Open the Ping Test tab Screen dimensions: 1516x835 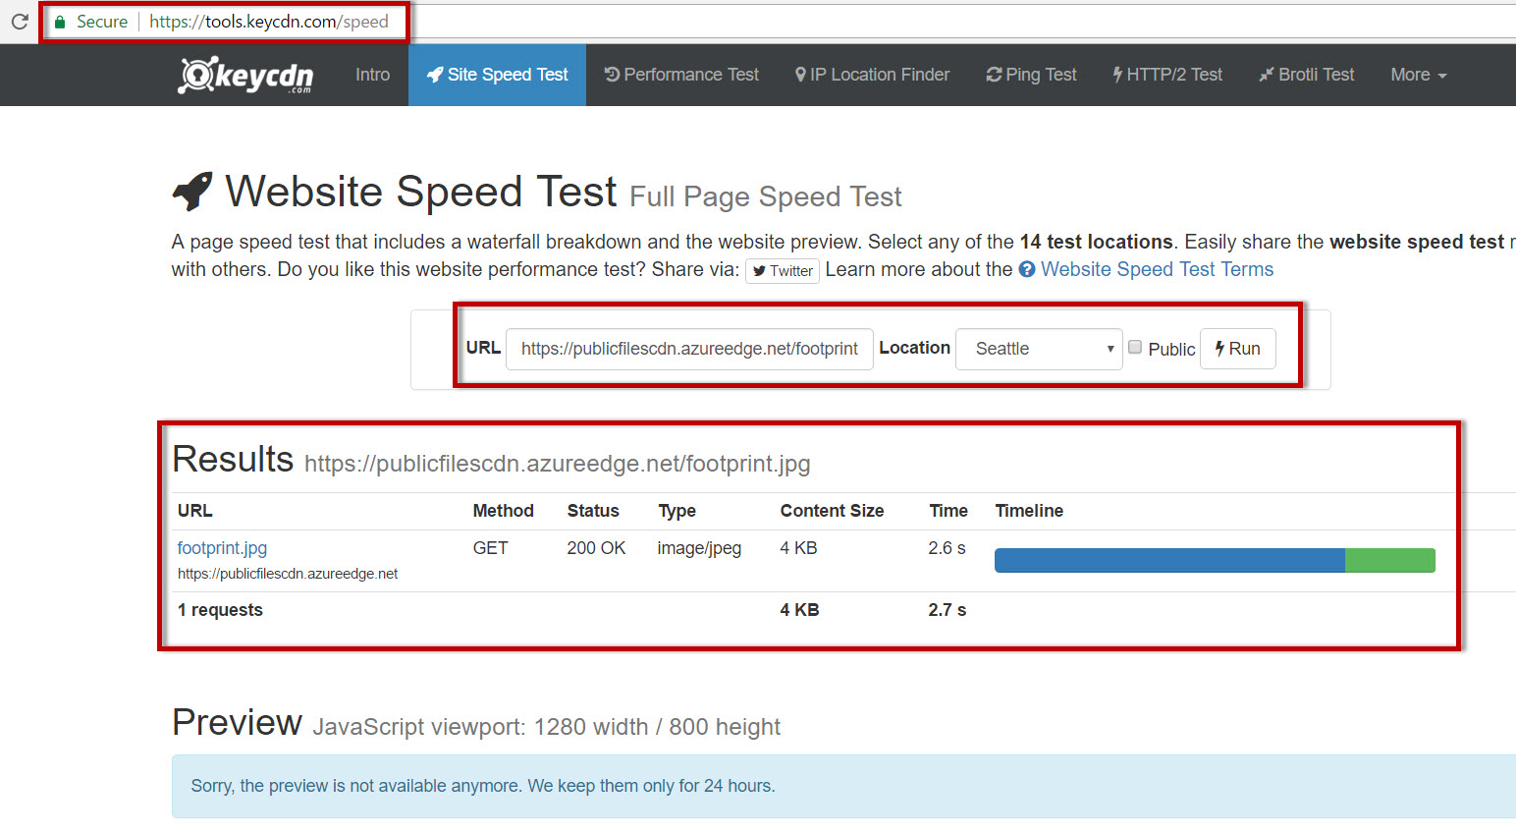[1031, 75]
